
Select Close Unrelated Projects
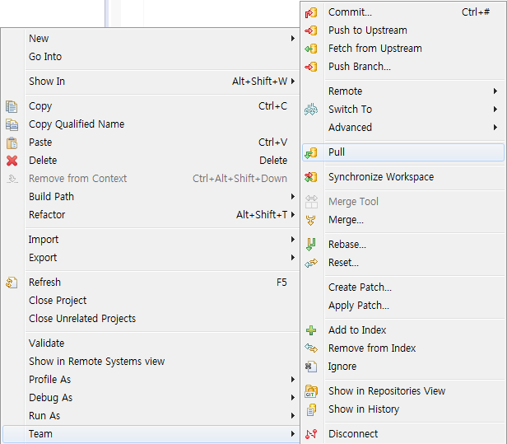[82, 319]
